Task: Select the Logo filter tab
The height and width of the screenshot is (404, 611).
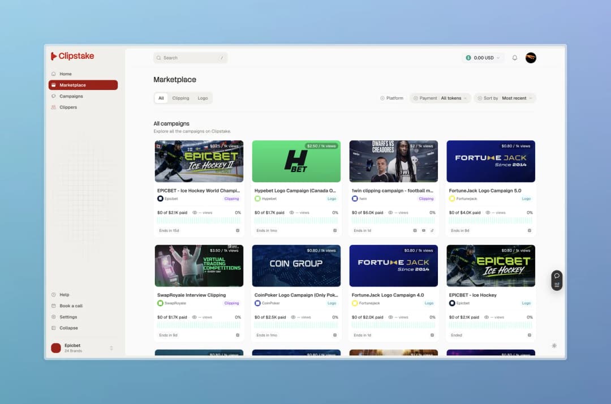Action: coord(203,98)
